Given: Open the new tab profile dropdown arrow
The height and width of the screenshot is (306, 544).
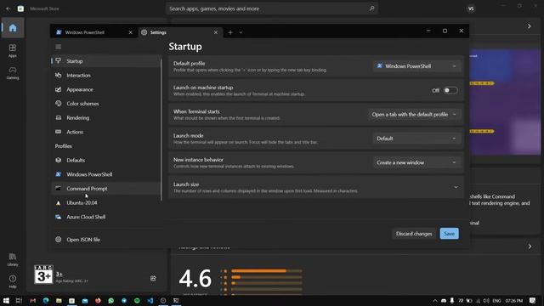Looking at the screenshot, I should [241, 32].
